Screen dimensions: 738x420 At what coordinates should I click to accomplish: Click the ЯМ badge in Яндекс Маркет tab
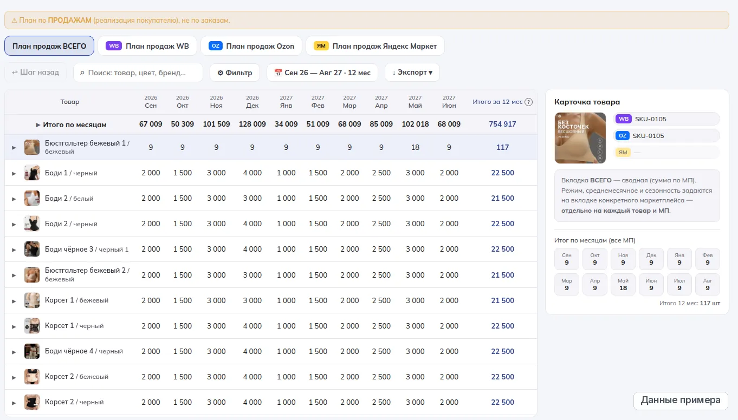pyautogui.click(x=321, y=46)
